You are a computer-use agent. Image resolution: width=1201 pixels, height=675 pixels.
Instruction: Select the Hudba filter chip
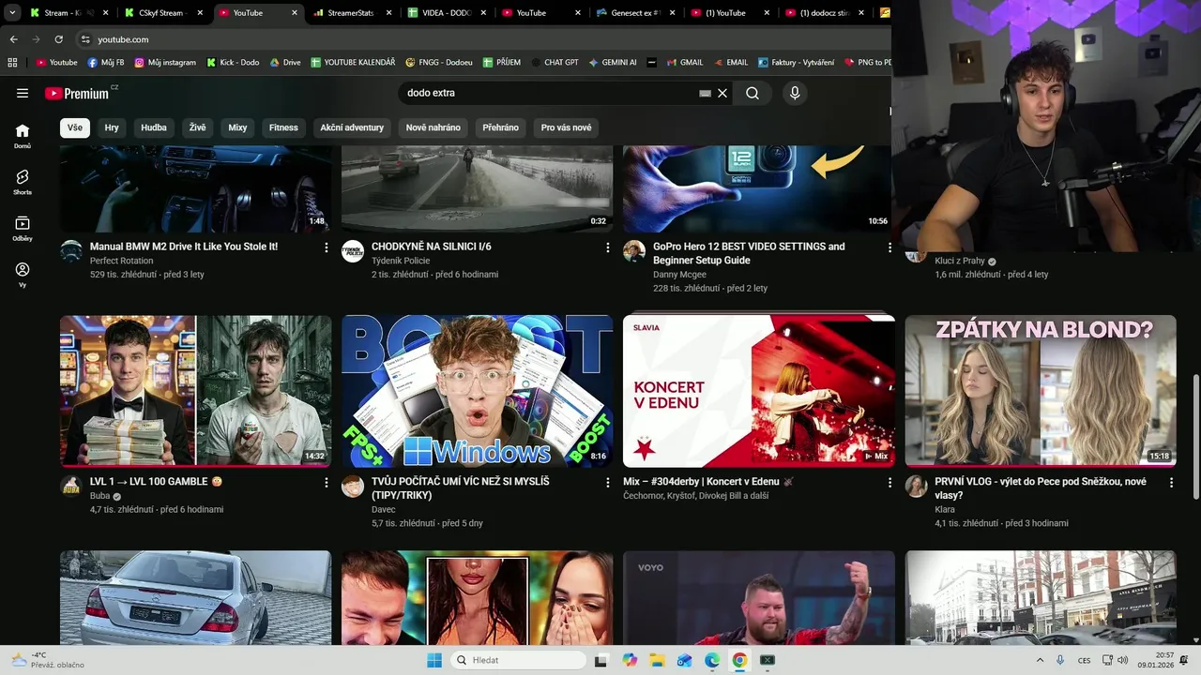tap(154, 127)
